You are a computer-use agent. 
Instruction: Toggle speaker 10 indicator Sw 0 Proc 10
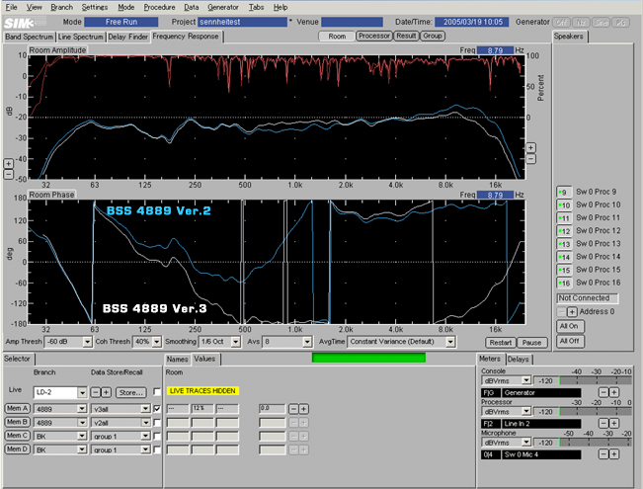click(x=564, y=205)
